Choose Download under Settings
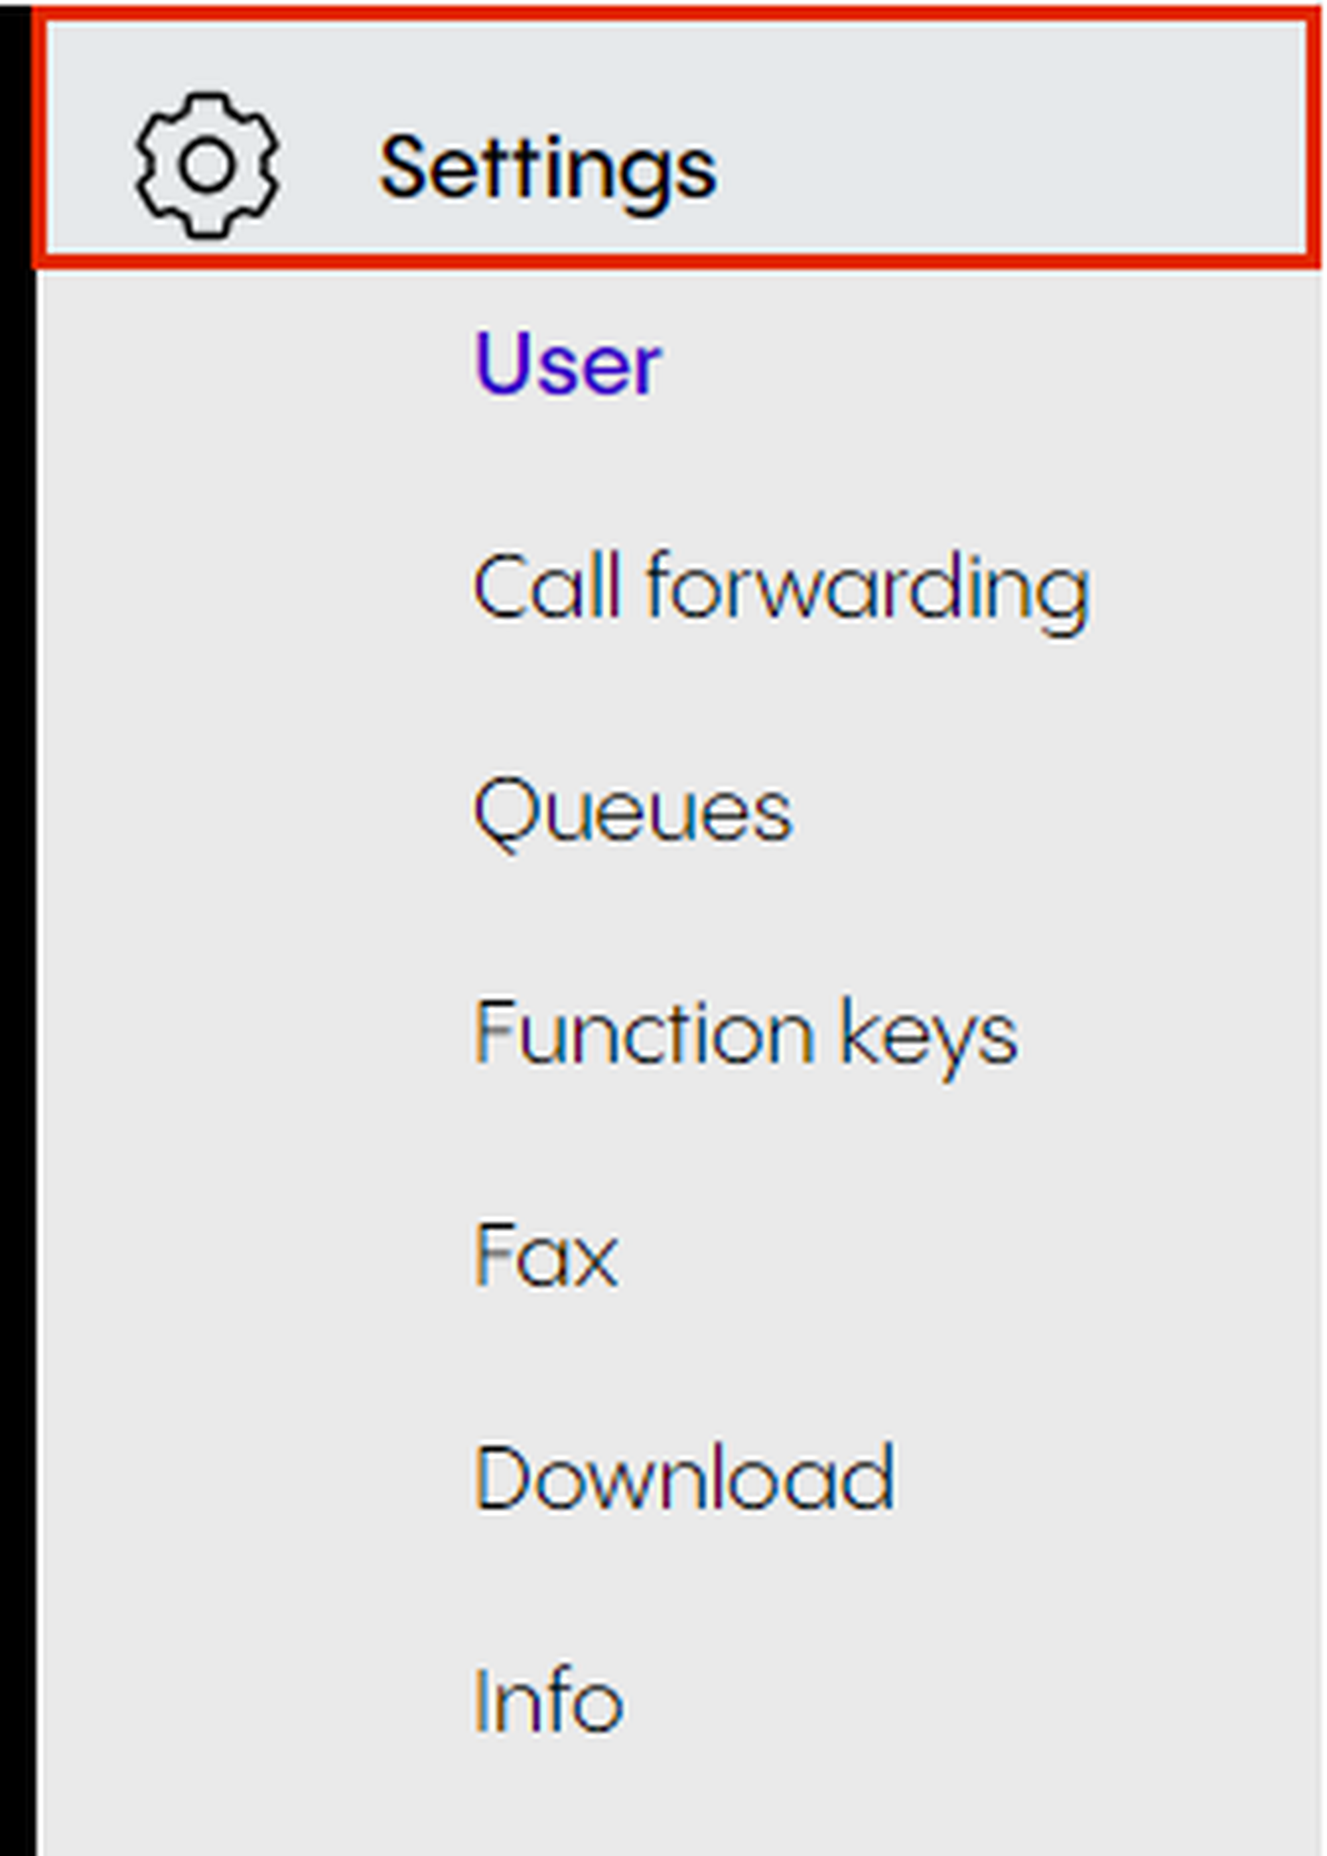The height and width of the screenshot is (1856, 1327). click(685, 1479)
